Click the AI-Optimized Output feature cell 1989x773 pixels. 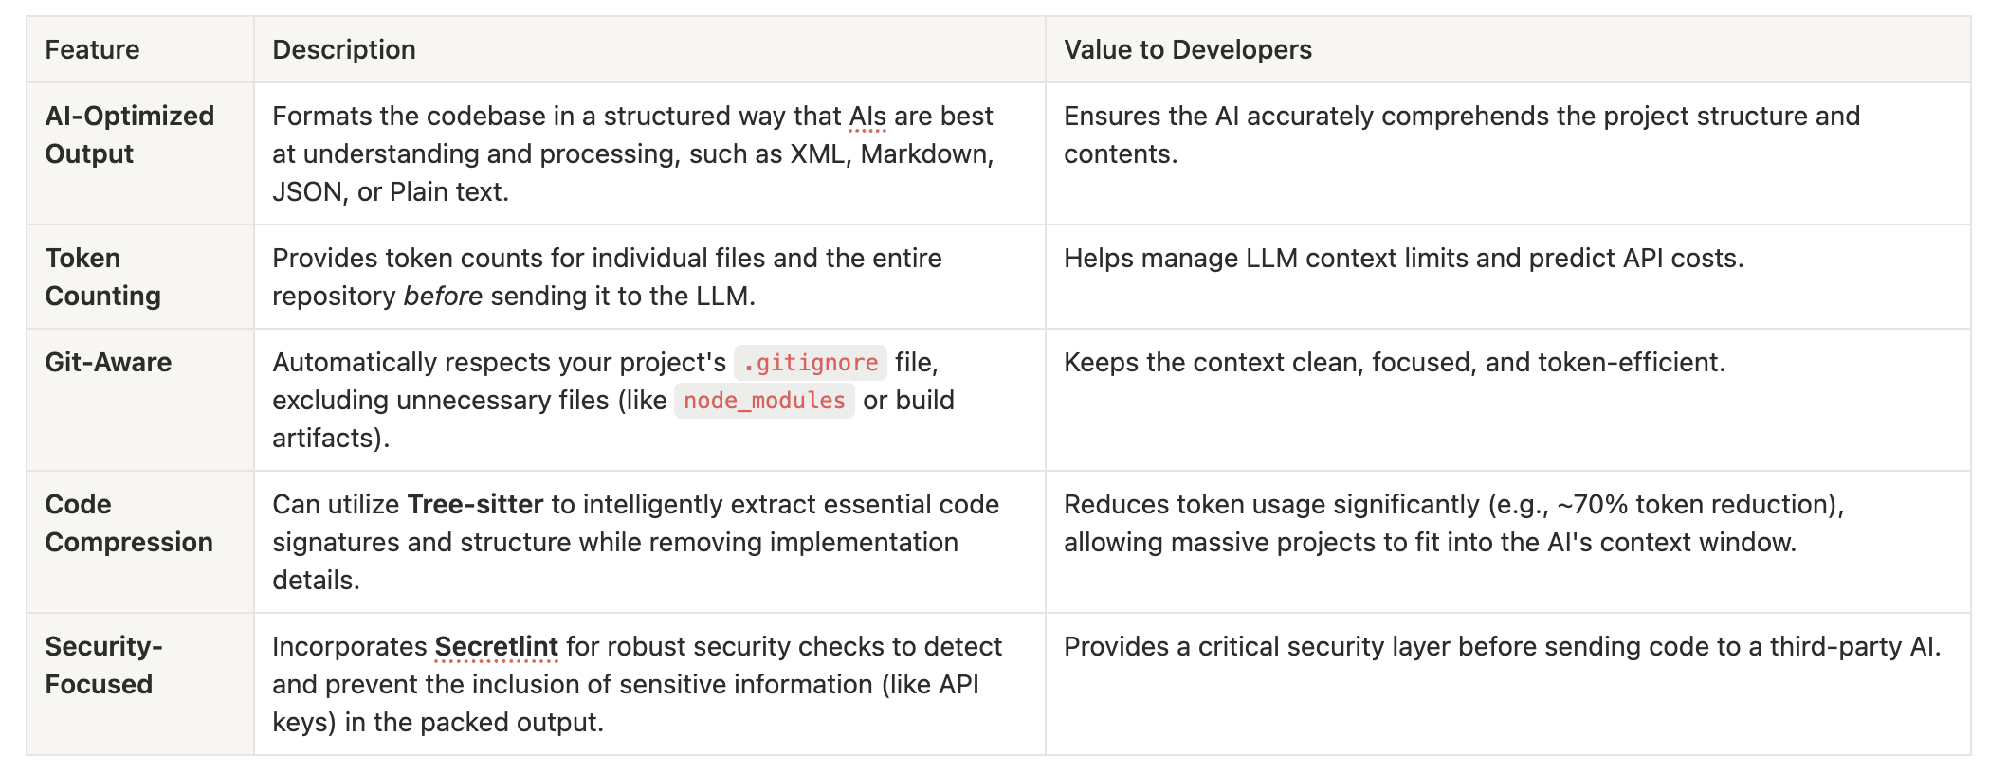[130, 135]
